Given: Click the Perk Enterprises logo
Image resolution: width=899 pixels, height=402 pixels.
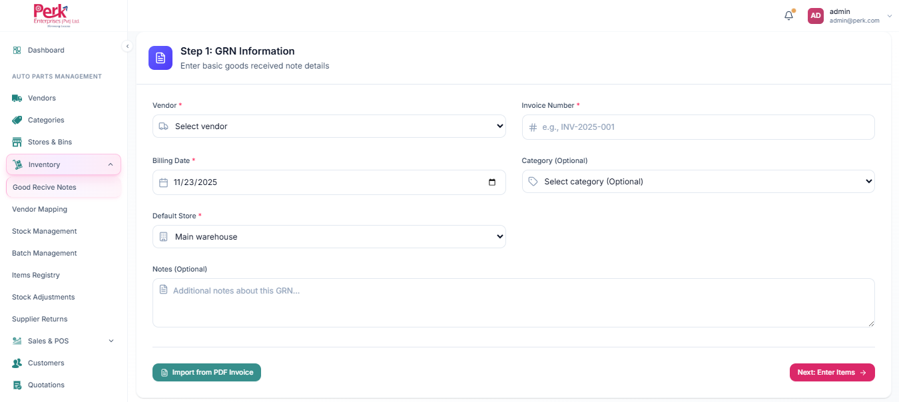Looking at the screenshot, I should click(x=57, y=15).
